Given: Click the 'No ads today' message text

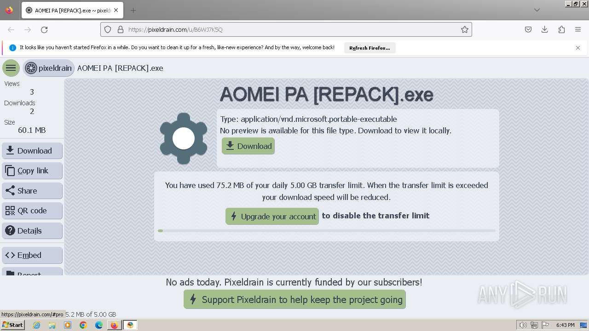Looking at the screenshot, I should [294, 282].
